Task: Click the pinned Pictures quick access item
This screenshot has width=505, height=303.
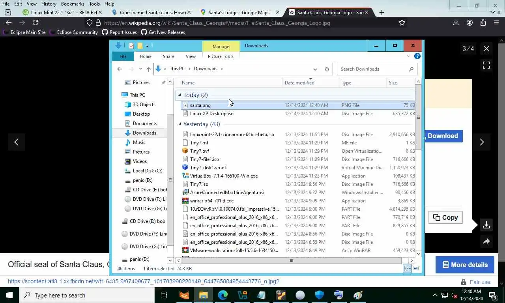Action: [x=141, y=82]
